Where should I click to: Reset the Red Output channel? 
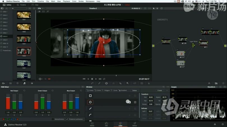(x=24, y=91)
